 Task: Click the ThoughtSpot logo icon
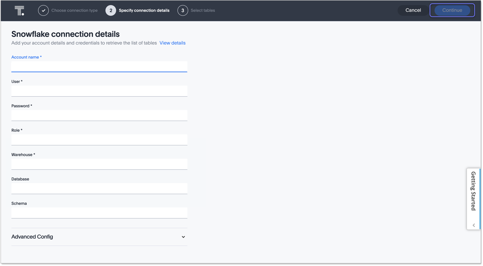click(x=19, y=11)
